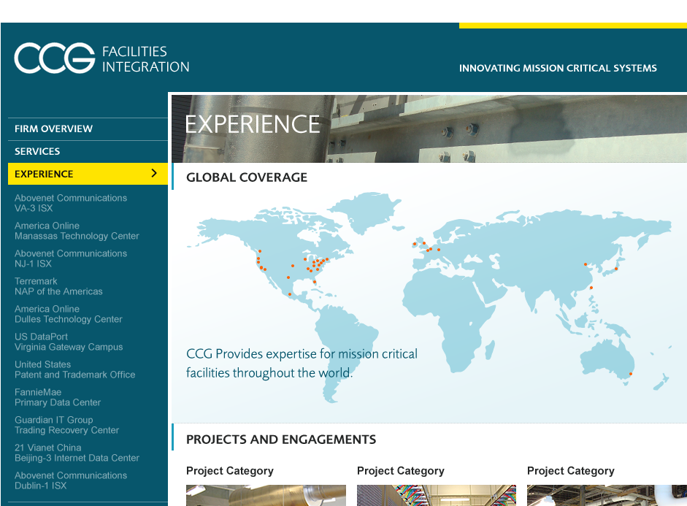687x506 pixels.
Task: View FannieMae Primary Data Center project
Action: point(58,397)
